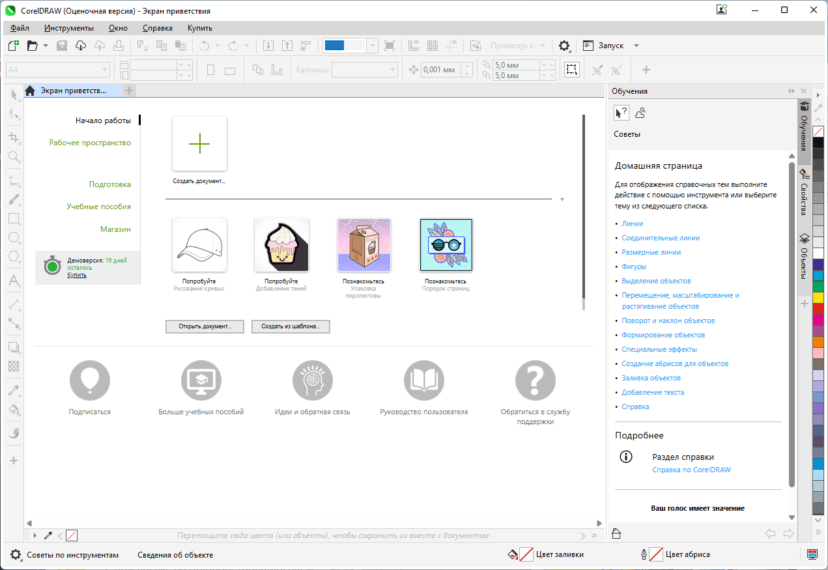Open the Инструменты menu
The image size is (828, 570).
pos(69,28)
